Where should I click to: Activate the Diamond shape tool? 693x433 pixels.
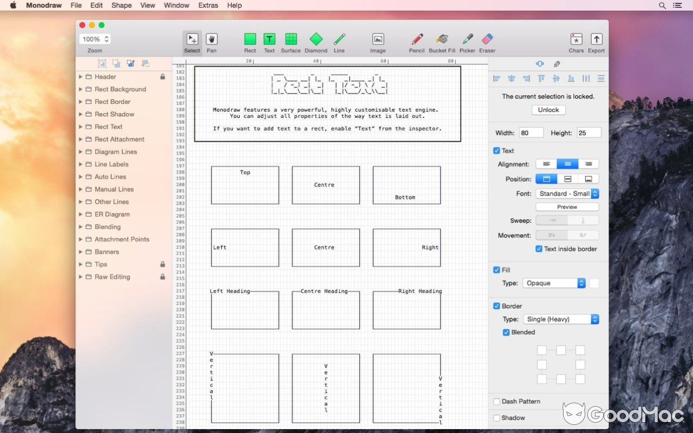coord(316,41)
